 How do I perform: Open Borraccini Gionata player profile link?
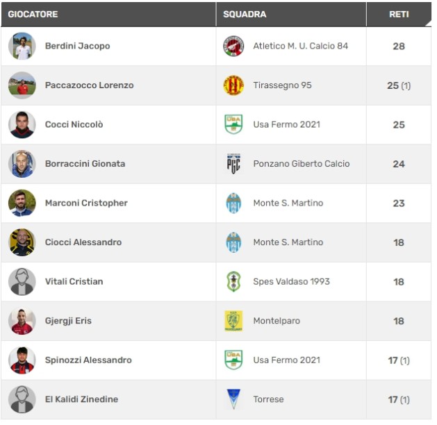pos(85,164)
